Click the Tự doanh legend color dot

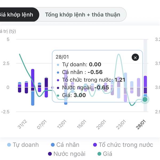tap(9, 145)
